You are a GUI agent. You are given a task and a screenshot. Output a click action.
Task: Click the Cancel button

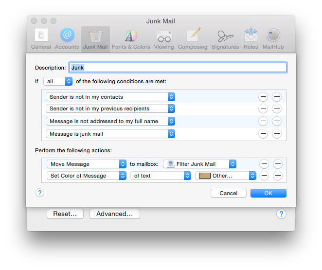pos(228,193)
